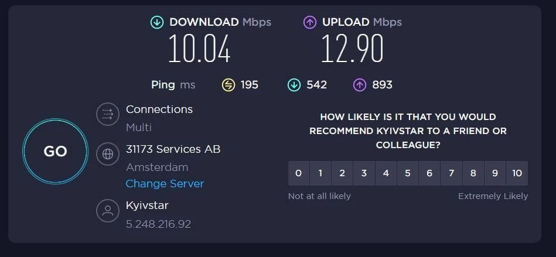Start test with the GO button
This screenshot has height=257, width=556.
pyautogui.click(x=55, y=152)
